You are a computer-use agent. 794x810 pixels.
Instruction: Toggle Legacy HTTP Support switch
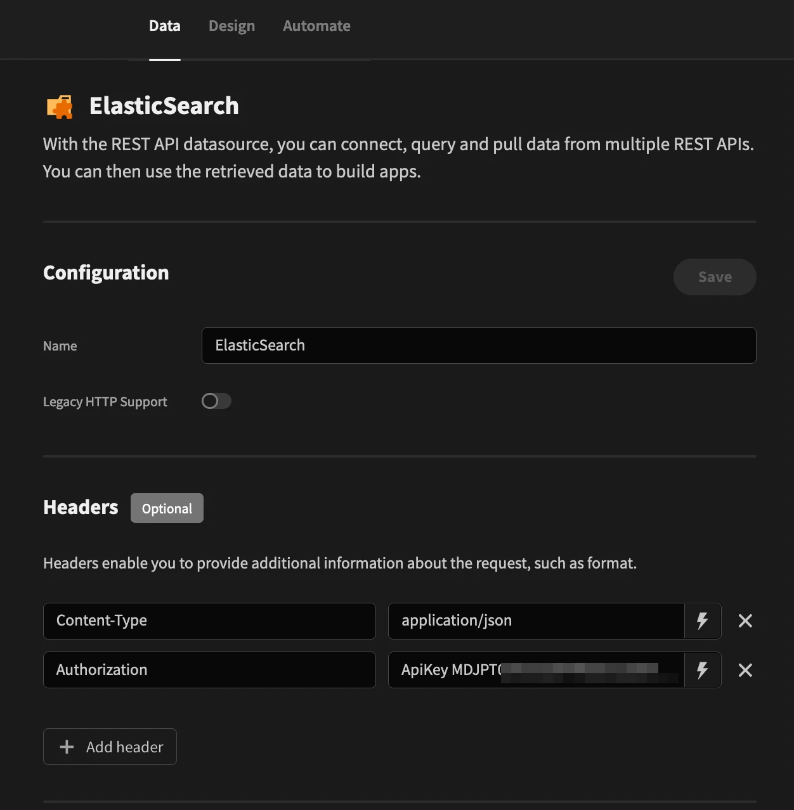(x=216, y=401)
